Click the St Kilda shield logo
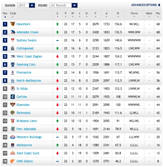Screen dimensions: 163x167 pos(13,89)
